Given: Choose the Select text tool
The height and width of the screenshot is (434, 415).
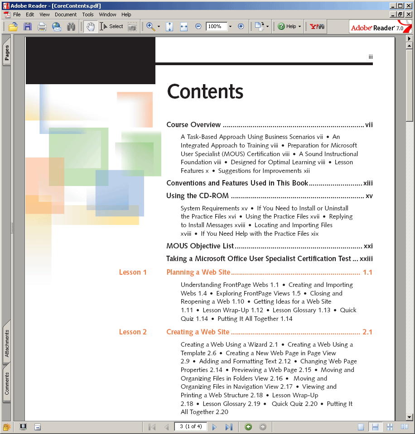Looking at the screenshot, I should [111, 27].
